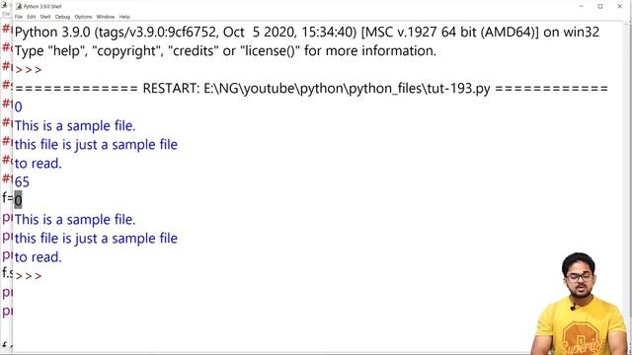Click the first 'This is a sample file.' line
The width and height of the screenshot is (632, 355).
[x=75, y=126]
